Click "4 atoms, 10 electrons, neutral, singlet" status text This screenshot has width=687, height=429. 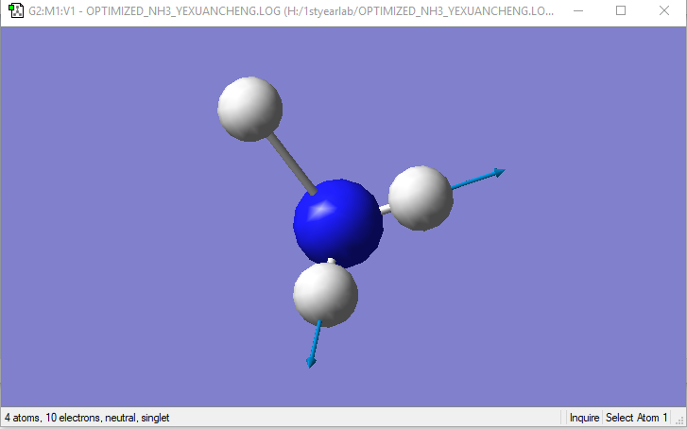click(87, 418)
